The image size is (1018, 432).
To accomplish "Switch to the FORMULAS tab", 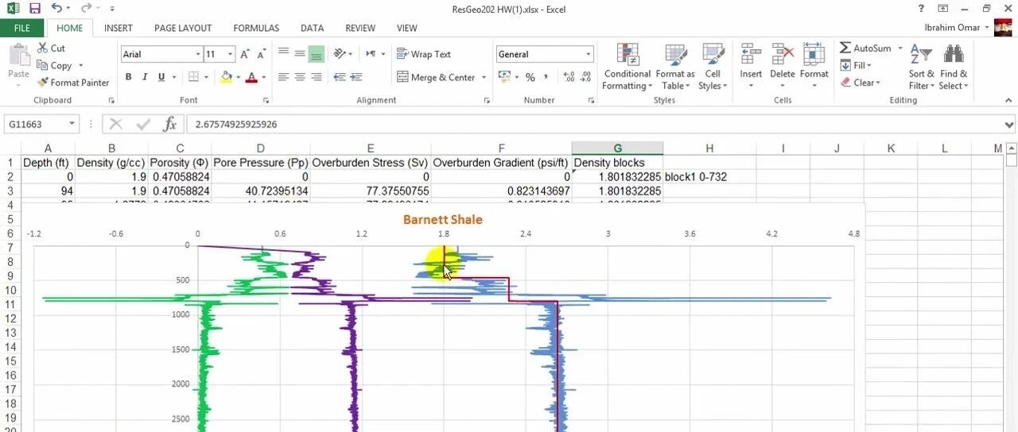I will click(256, 28).
